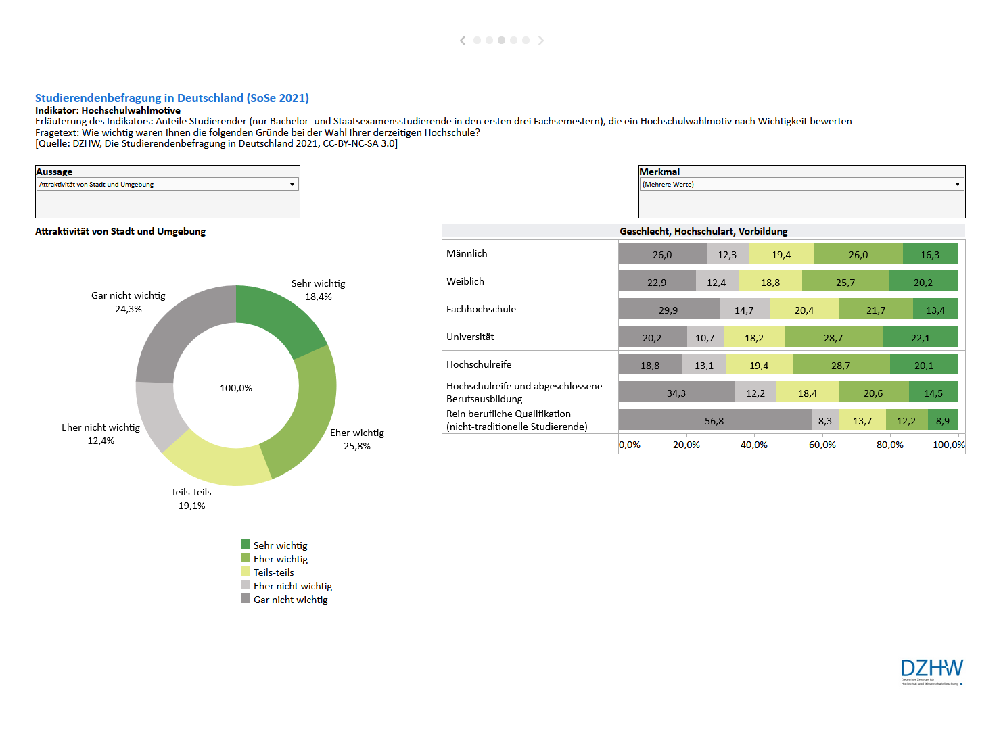Click the Gar nicht wichtig 24,3% chart label

click(x=129, y=302)
